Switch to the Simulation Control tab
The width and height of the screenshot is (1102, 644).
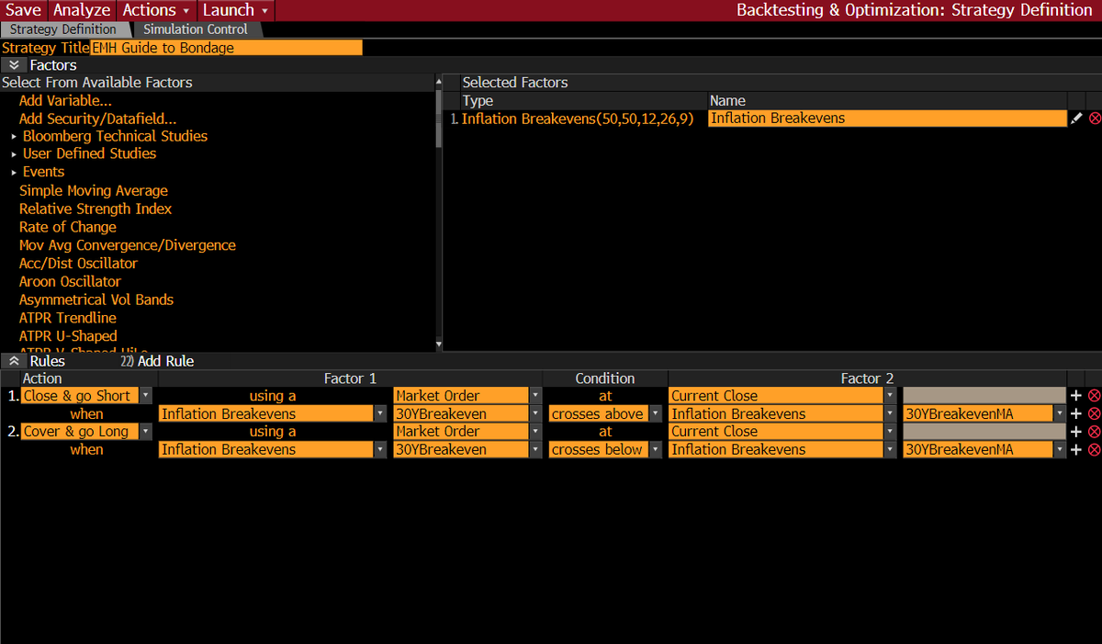tap(196, 28)
